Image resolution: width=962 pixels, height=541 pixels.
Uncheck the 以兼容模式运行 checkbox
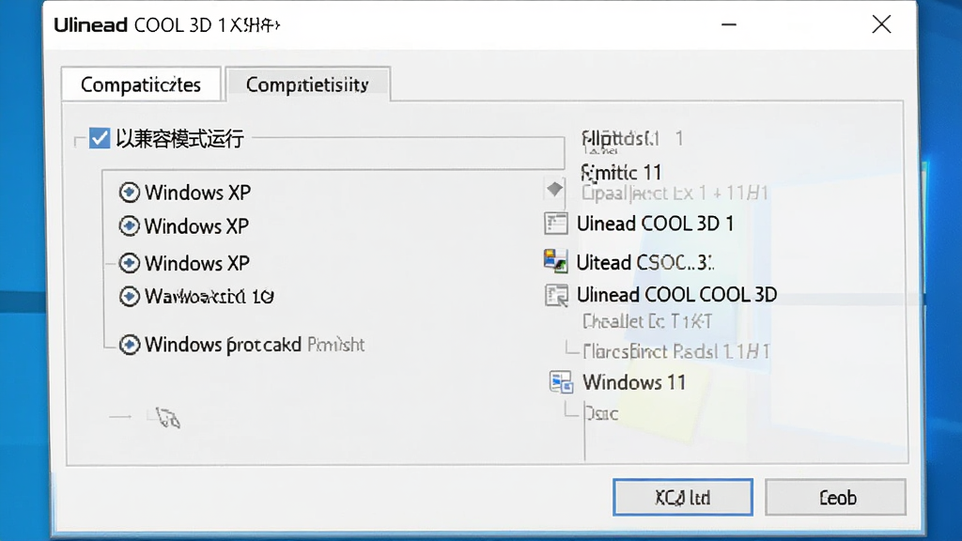tap(100, 138)
